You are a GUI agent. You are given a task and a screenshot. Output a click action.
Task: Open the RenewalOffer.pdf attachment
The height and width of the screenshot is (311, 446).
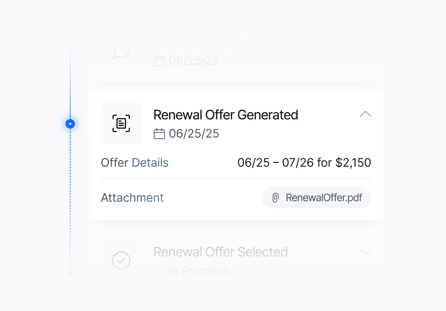click(x=316, y=198)
